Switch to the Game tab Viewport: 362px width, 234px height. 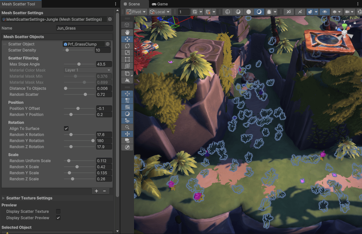point(160,4)
